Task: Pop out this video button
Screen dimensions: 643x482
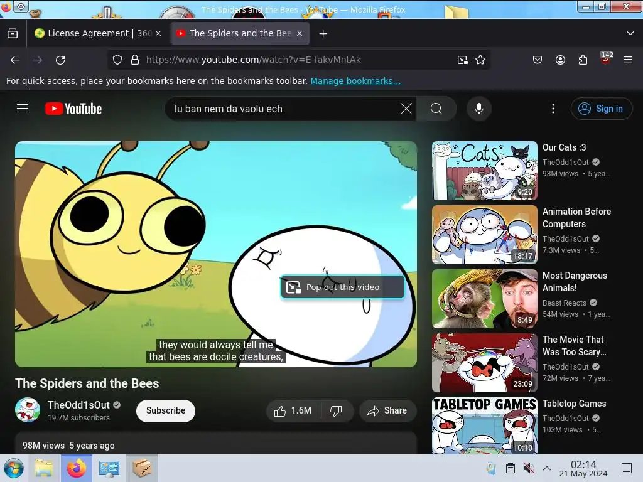Action: point(343,287)
